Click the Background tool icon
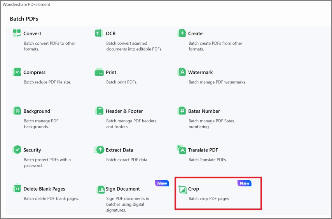The width and height of the screenshot is (332, 219). [x=17, y=111]
